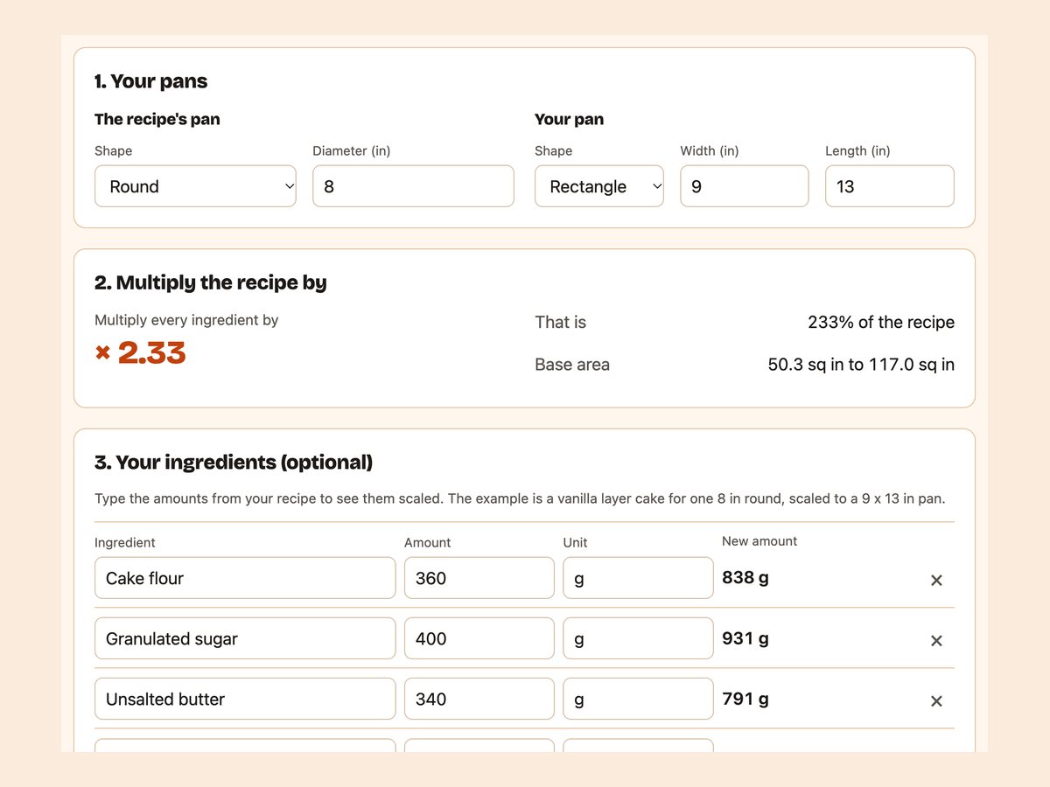Click the Unsalted butter amount field 340
Image resolution: width=1050 pixels, height=787 pixels.
coord(479,699)
